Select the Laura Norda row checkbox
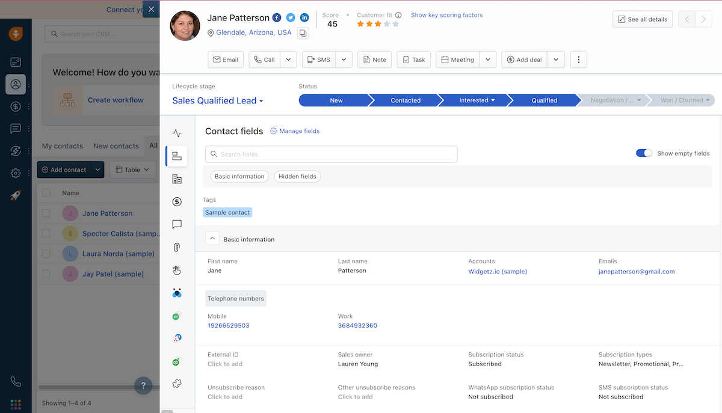Viewport: 722px width, 413px height. click(x=46, y=254)
